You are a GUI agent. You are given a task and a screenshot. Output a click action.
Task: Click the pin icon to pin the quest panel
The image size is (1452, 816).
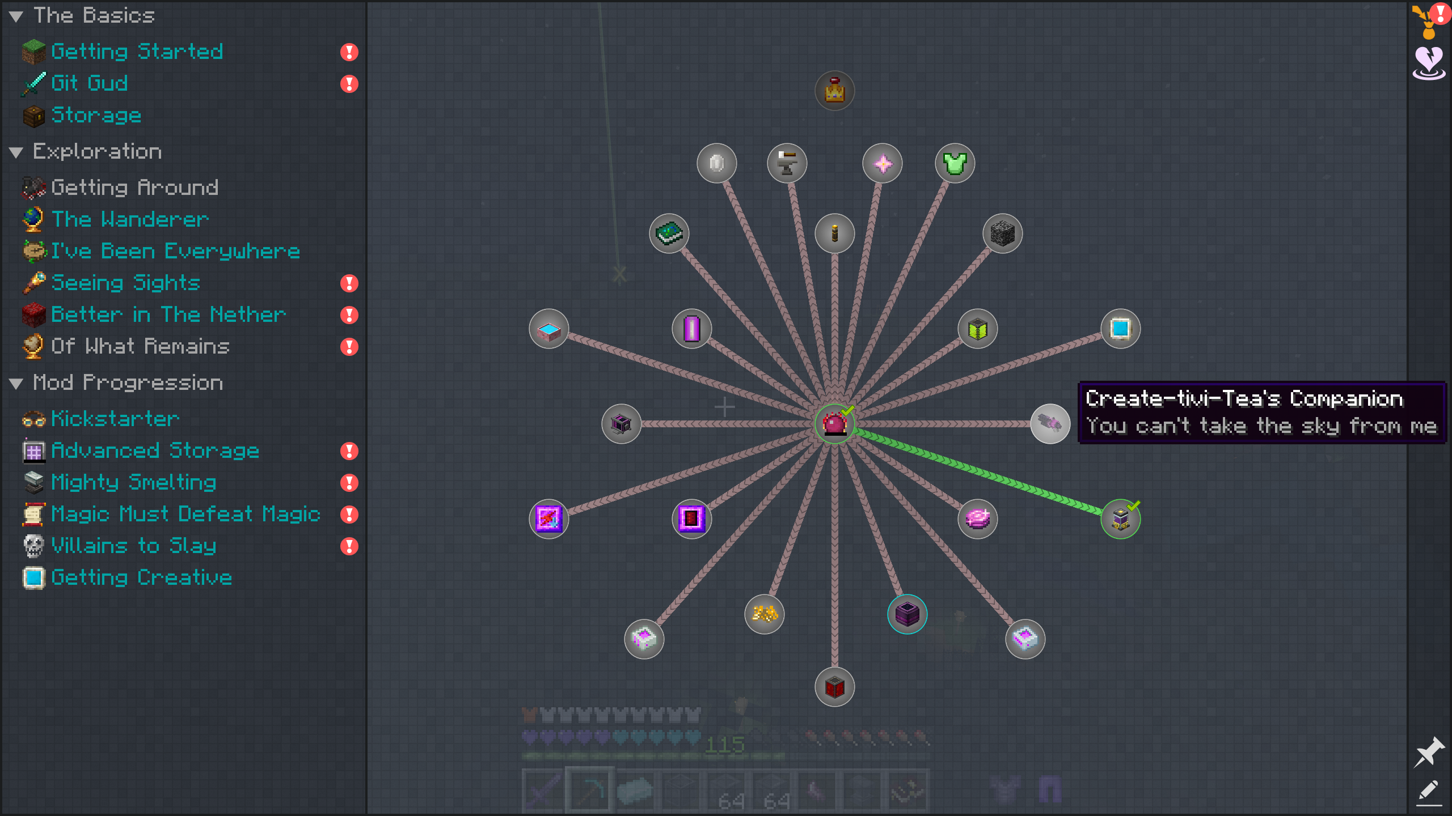(1429, 752)
